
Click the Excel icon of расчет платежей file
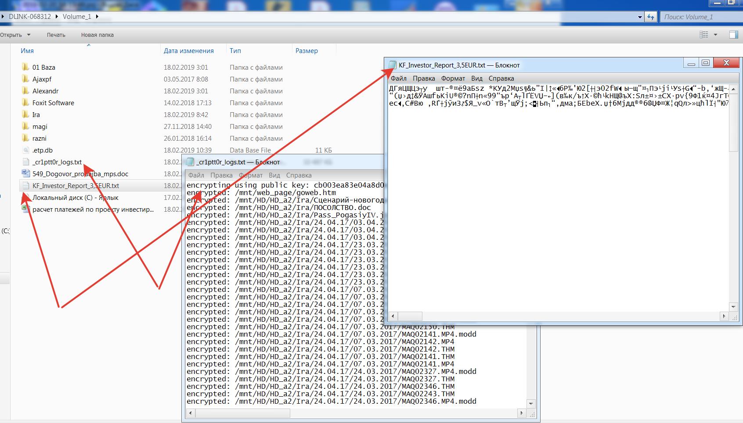(25, 209)
